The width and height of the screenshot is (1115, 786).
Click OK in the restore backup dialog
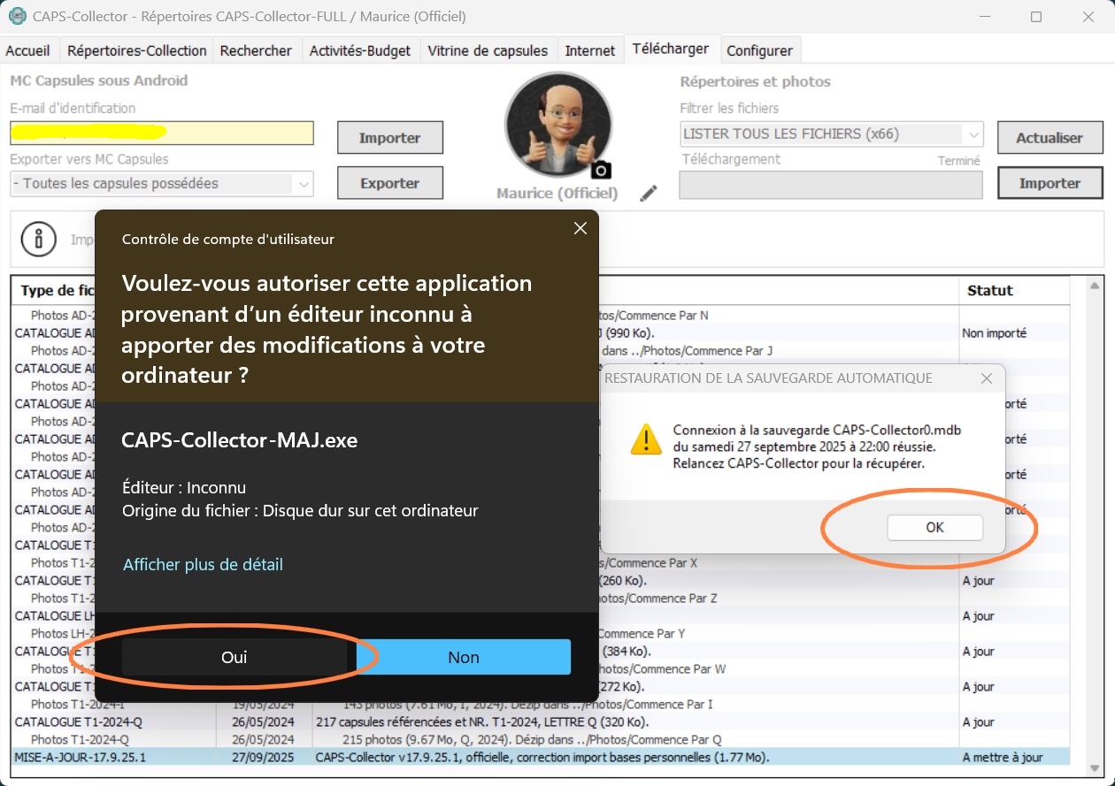click(934, 528)
